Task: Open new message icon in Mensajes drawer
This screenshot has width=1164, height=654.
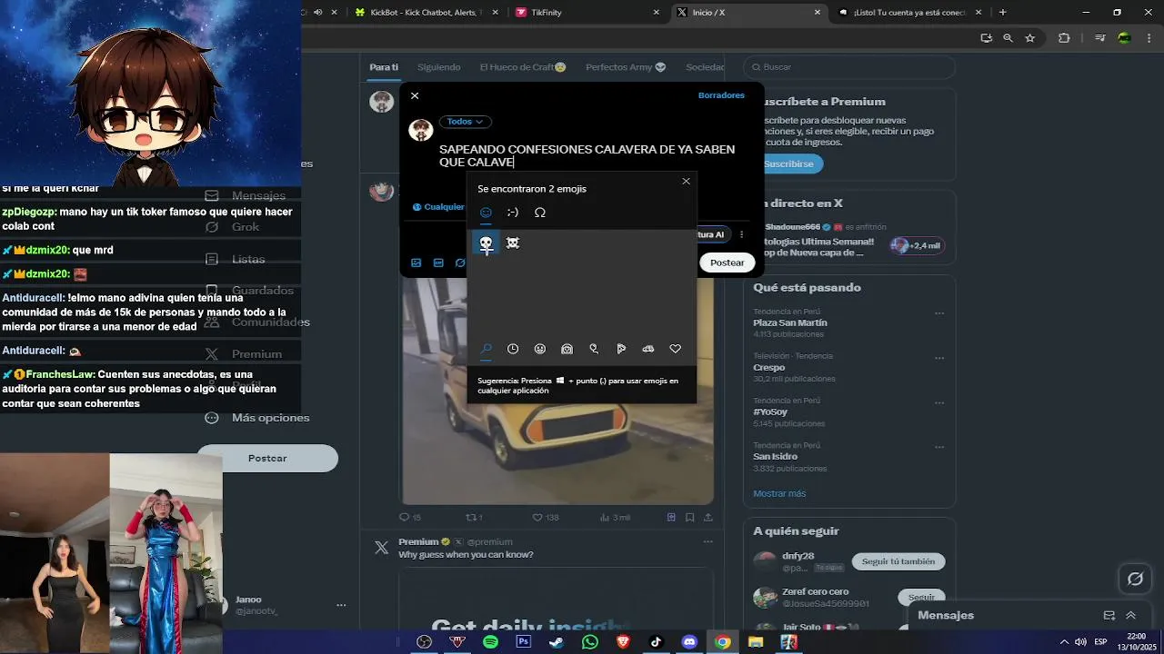Action: pyautogui.click(x=1109, y=615)
